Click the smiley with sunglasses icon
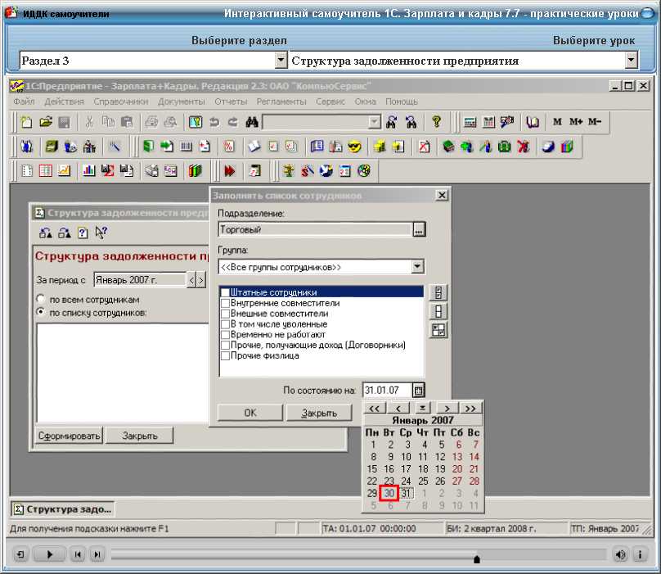The image size is (661, 574). coord(355,147)
